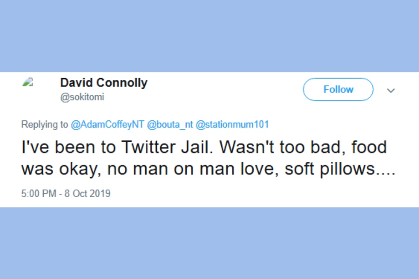Click the words "Twitter Jail" in tweet

click(151, 147)
